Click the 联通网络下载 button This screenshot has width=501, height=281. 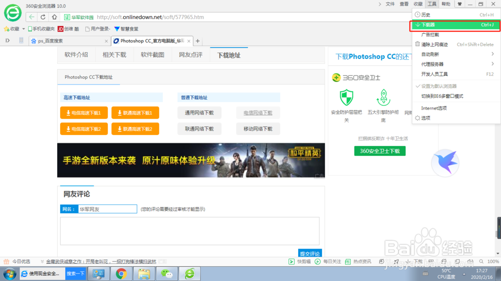point(199,129)
